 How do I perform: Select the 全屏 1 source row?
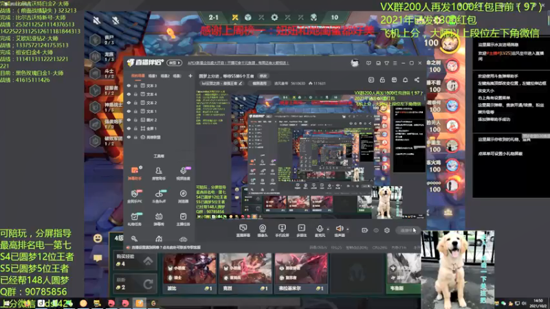tap(159, 128)
